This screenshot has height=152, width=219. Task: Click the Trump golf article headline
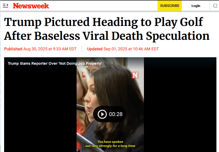coord(107,29)
